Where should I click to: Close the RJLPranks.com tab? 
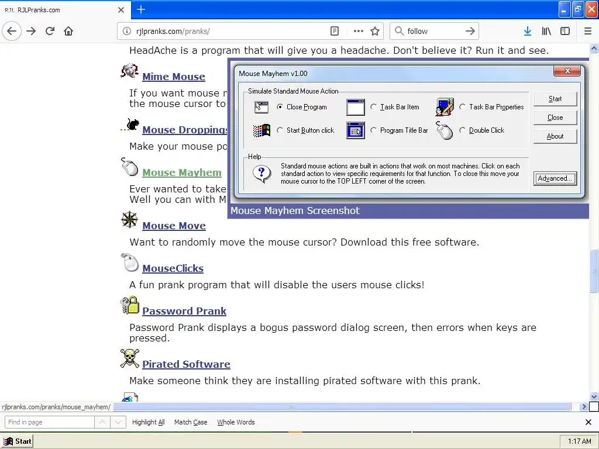point(121,10)
